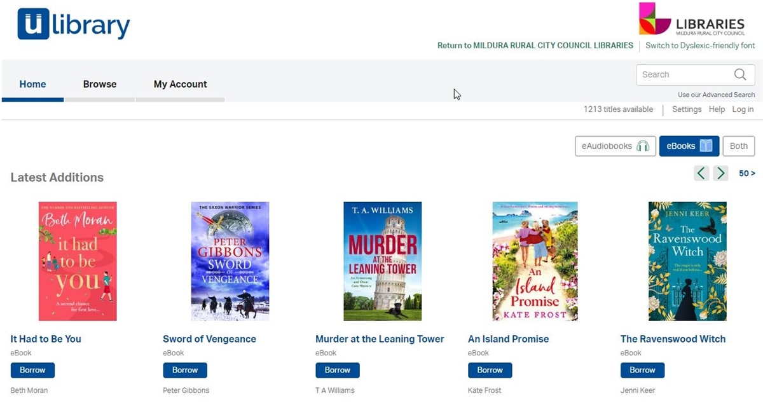Advance Latest Additions with the right arrow

pos(720,173)
